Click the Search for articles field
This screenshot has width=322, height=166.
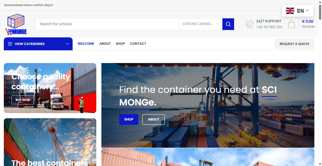(107, 24)
